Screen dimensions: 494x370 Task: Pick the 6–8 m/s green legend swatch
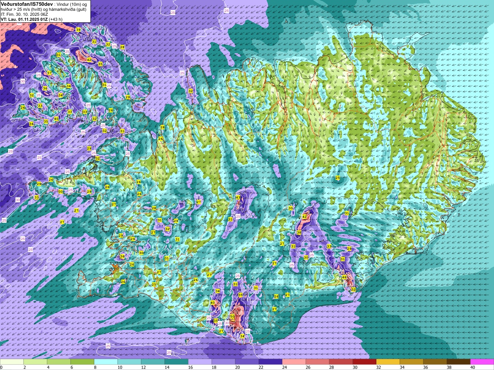tap(83, 362)
